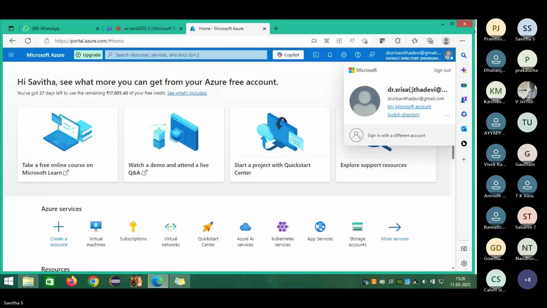The height and width of the screenshot is (308, 547).
Task: Open the browser Favorites list icon
Action: (x=415, y=41)
